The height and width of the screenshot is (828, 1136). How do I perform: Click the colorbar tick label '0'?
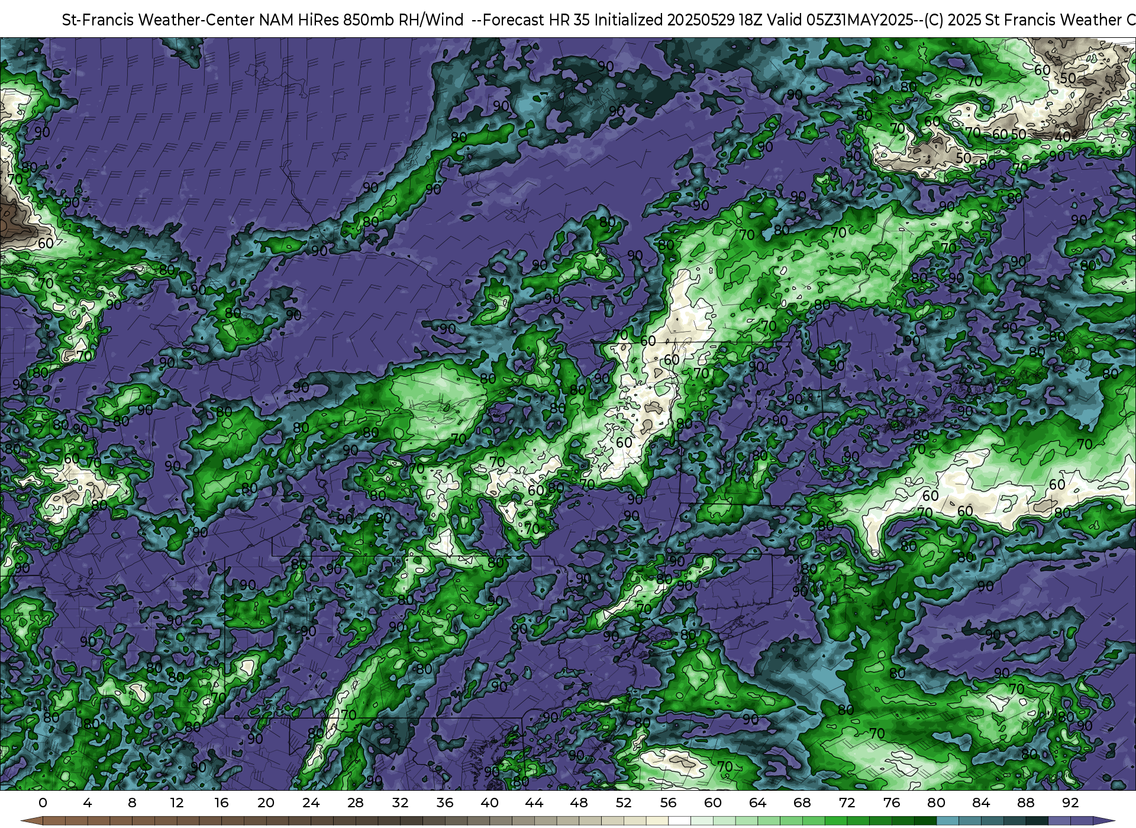point(43,803)
